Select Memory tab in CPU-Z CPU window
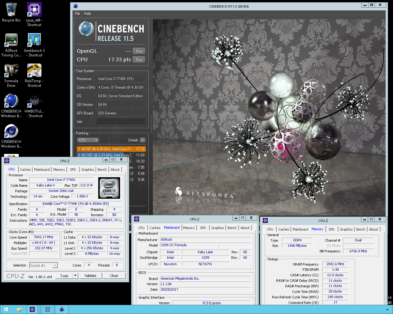Viewport: 393px width, 314px height. [59, 170]
